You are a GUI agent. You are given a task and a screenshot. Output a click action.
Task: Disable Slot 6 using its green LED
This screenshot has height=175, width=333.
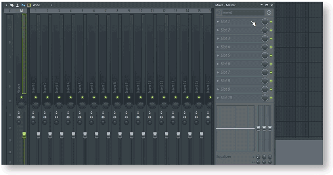[271, 64]
